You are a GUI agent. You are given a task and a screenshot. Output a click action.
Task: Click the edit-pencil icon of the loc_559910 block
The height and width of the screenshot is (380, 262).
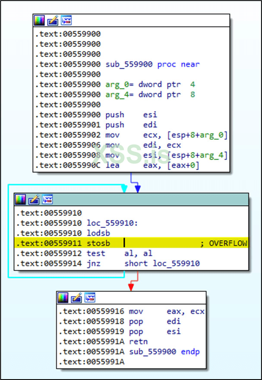(x=34, y=199)
